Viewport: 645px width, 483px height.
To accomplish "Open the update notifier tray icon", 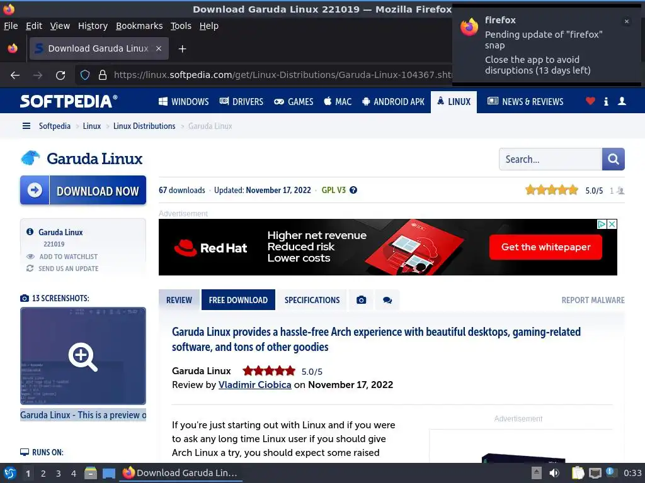I will (611, 472).
